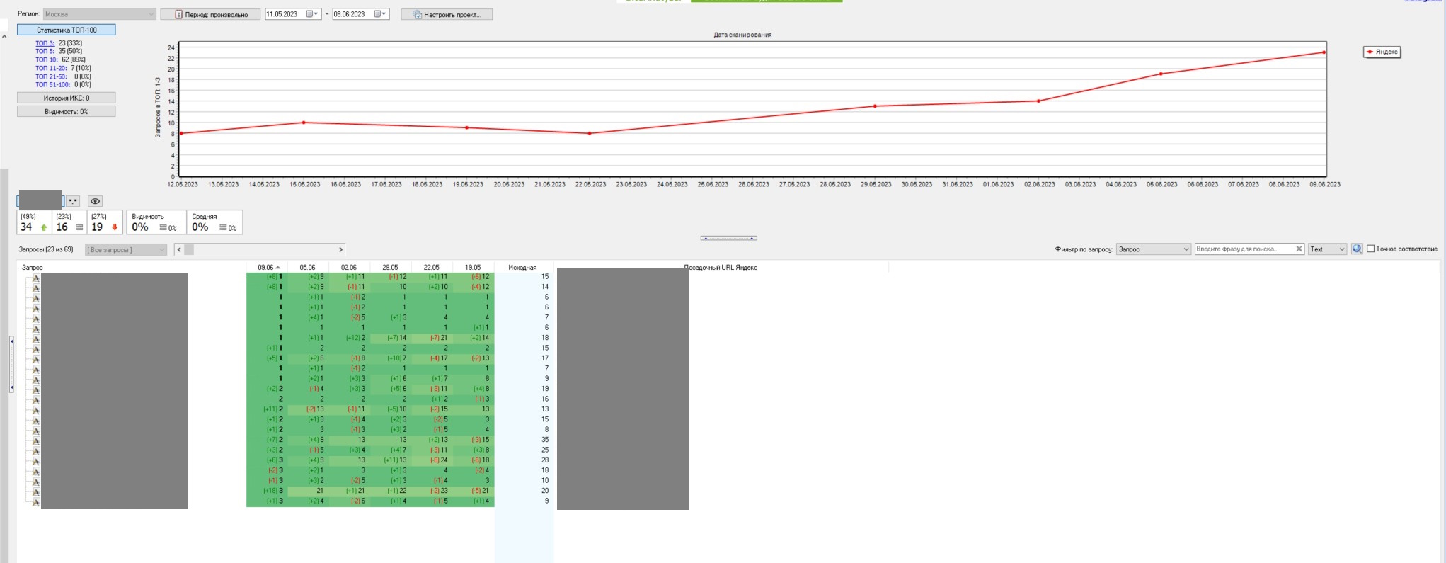Clear the search phrase with the X icon
This screenshot has width=1446, height=563.
(x=1299, y=249)
